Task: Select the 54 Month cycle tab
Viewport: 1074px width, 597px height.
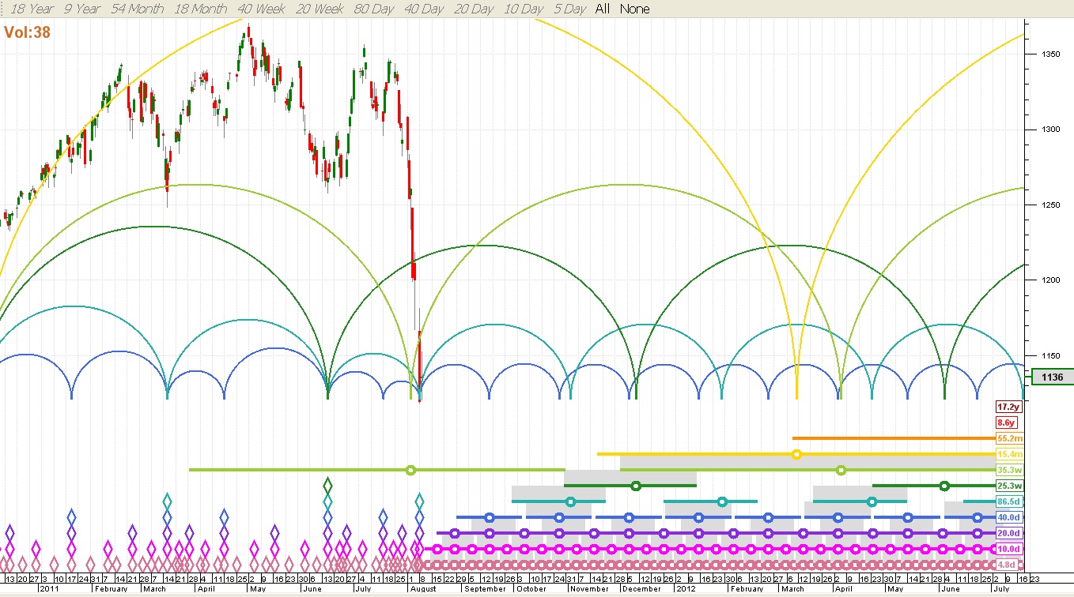Action: 137,9
